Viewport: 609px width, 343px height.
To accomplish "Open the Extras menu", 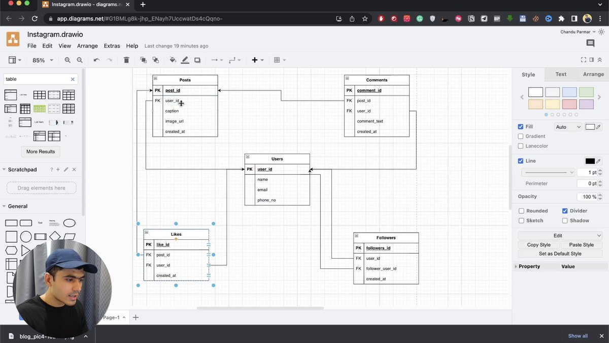I will click(x=112, y=46).
